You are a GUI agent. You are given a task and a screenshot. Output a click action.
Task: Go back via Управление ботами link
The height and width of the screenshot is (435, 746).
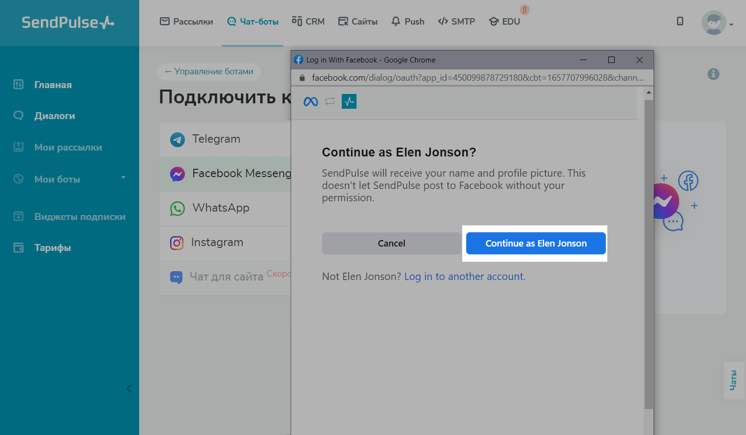coord(209,71)
